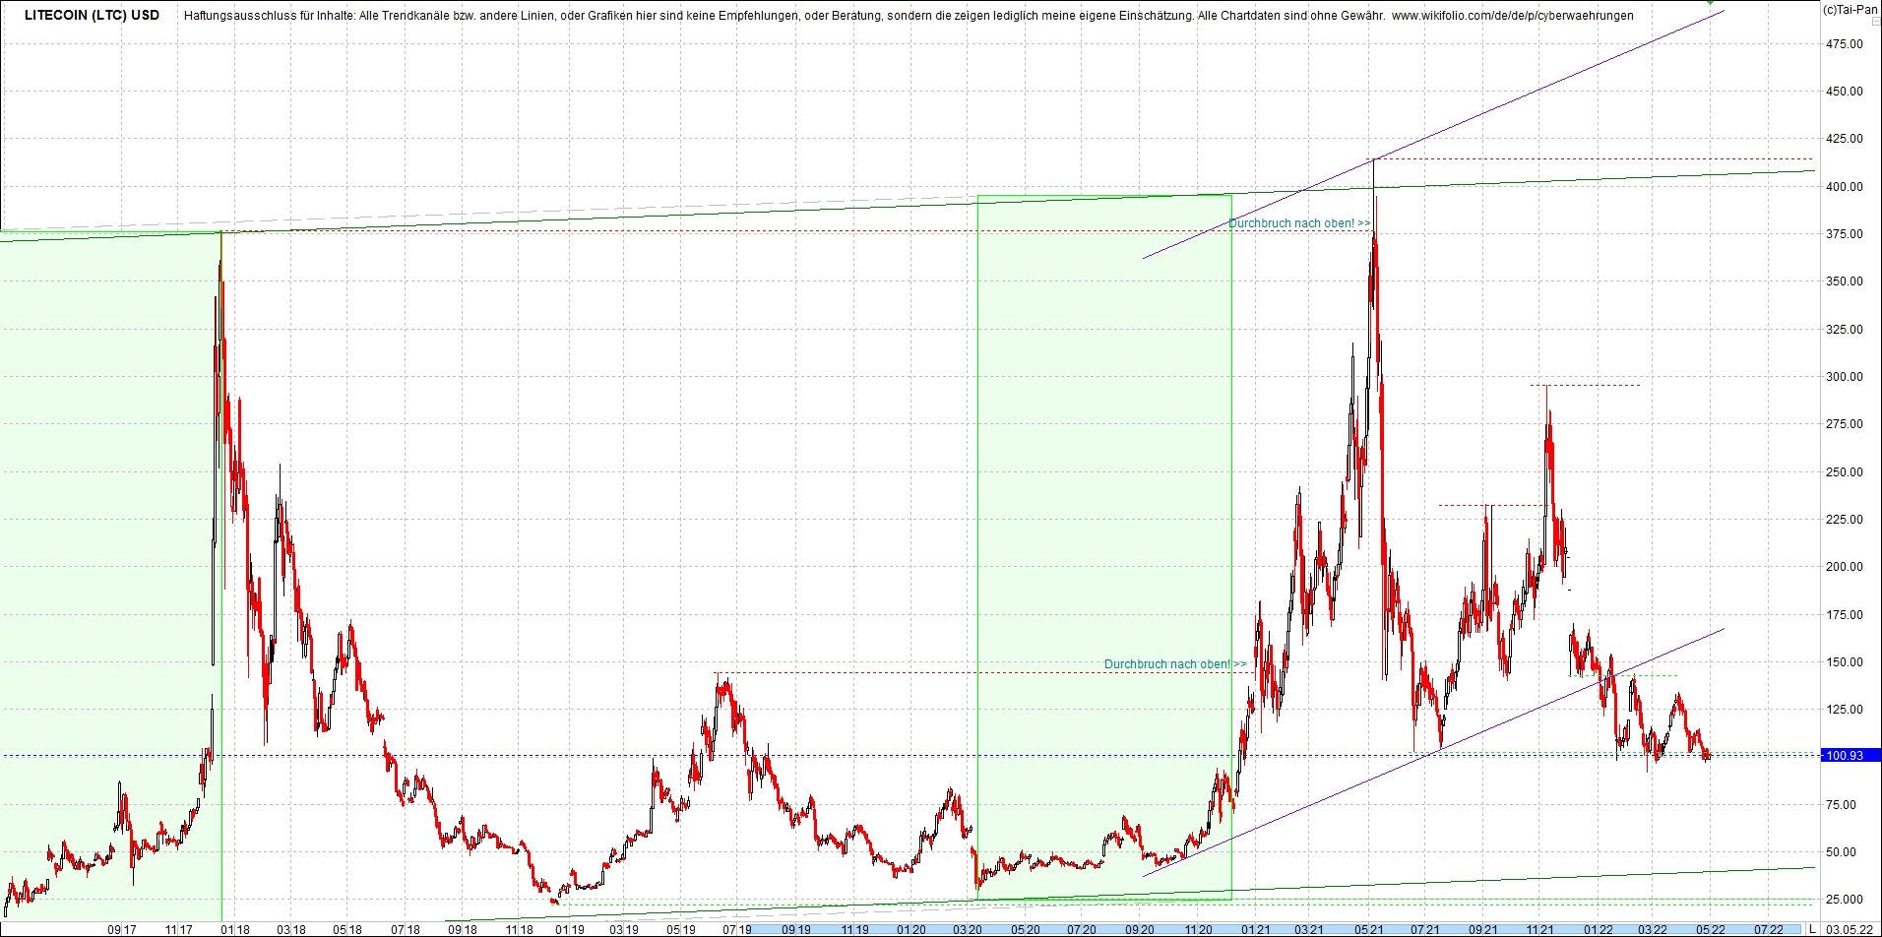
Task: Click the wikifolio.com cyberwaehrungen link text
Action: pyautogui.click(x=1512, y=16)
